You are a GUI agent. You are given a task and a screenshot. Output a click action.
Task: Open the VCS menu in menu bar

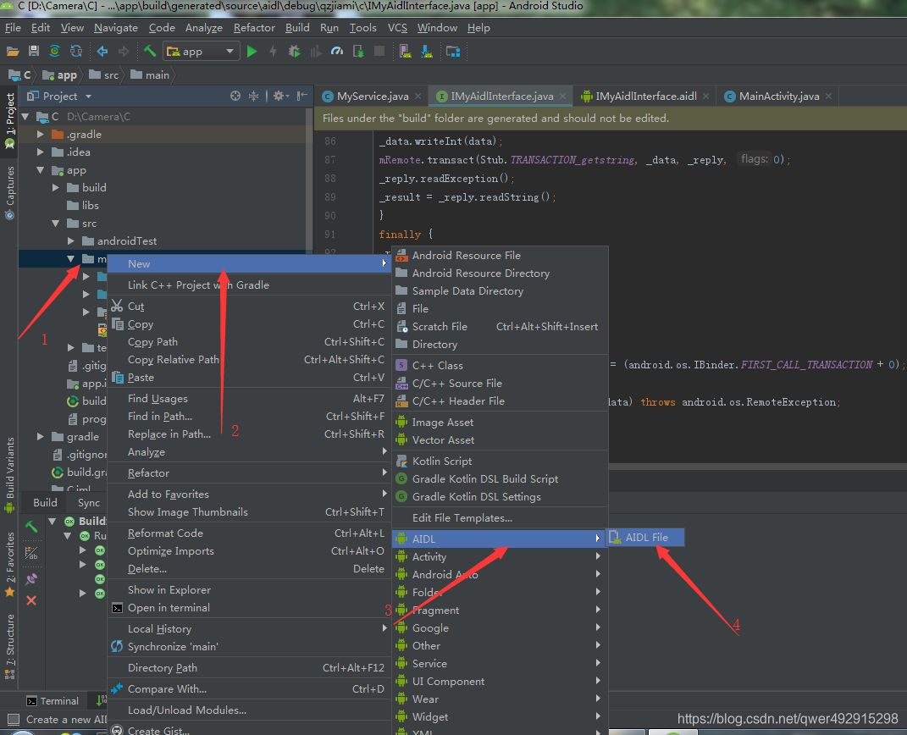click(397, 28)
